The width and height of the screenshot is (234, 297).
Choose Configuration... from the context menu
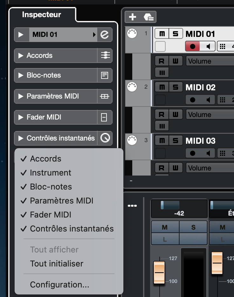tap(59, 285)
